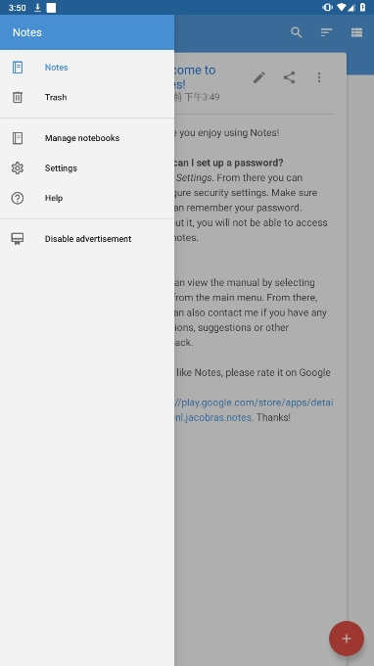Add new note with plus button
This screenshot has height=666, width=374.
[x=347, y=639]
